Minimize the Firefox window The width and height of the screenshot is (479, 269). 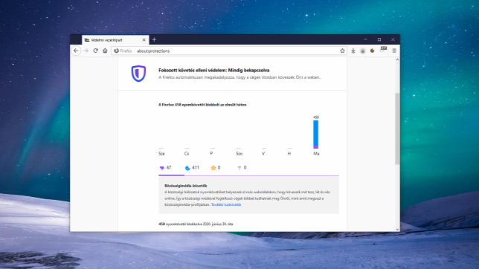tap(365, 39)
